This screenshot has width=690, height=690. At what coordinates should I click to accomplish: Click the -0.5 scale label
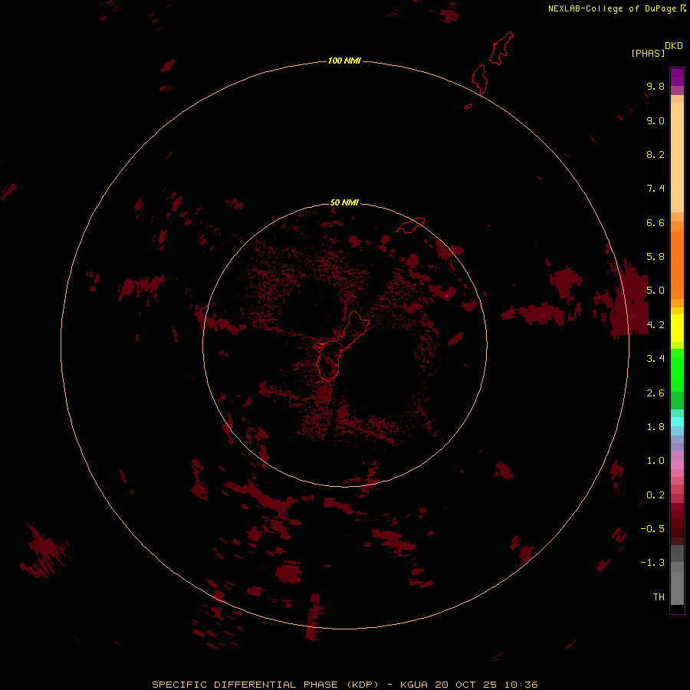652,529
